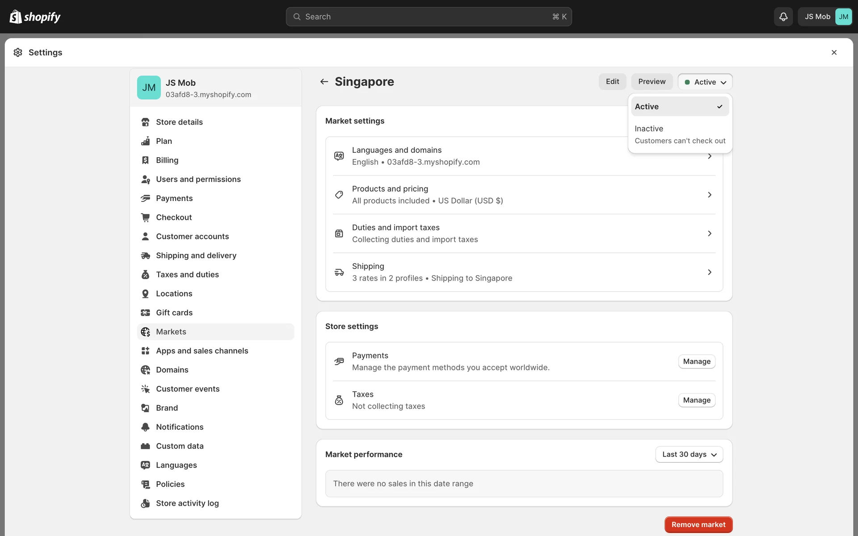858x536 pixels.
Task: Open the Last 30 days dropdown
Action: pos(689,454)
